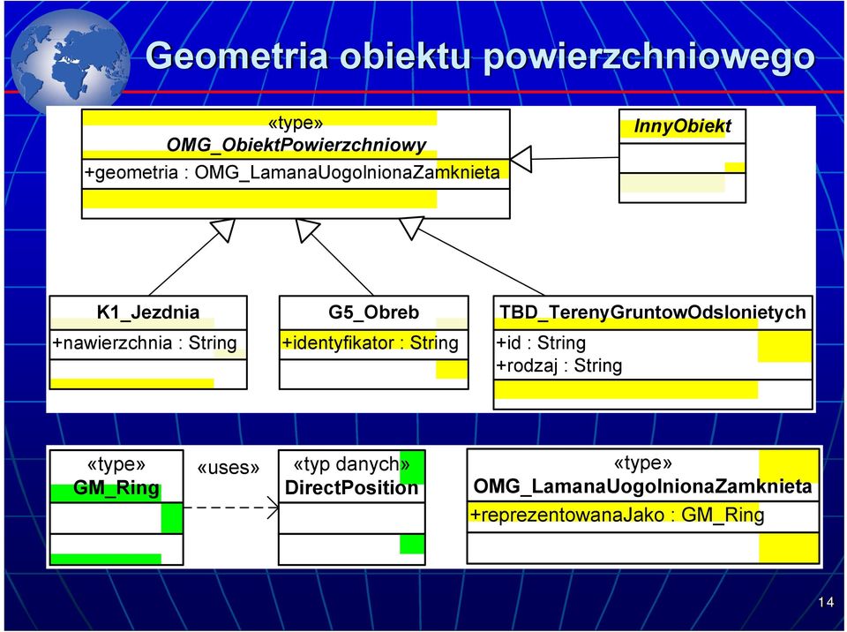
Task: Click the «uses» dependency label
Action: point(228,467)
